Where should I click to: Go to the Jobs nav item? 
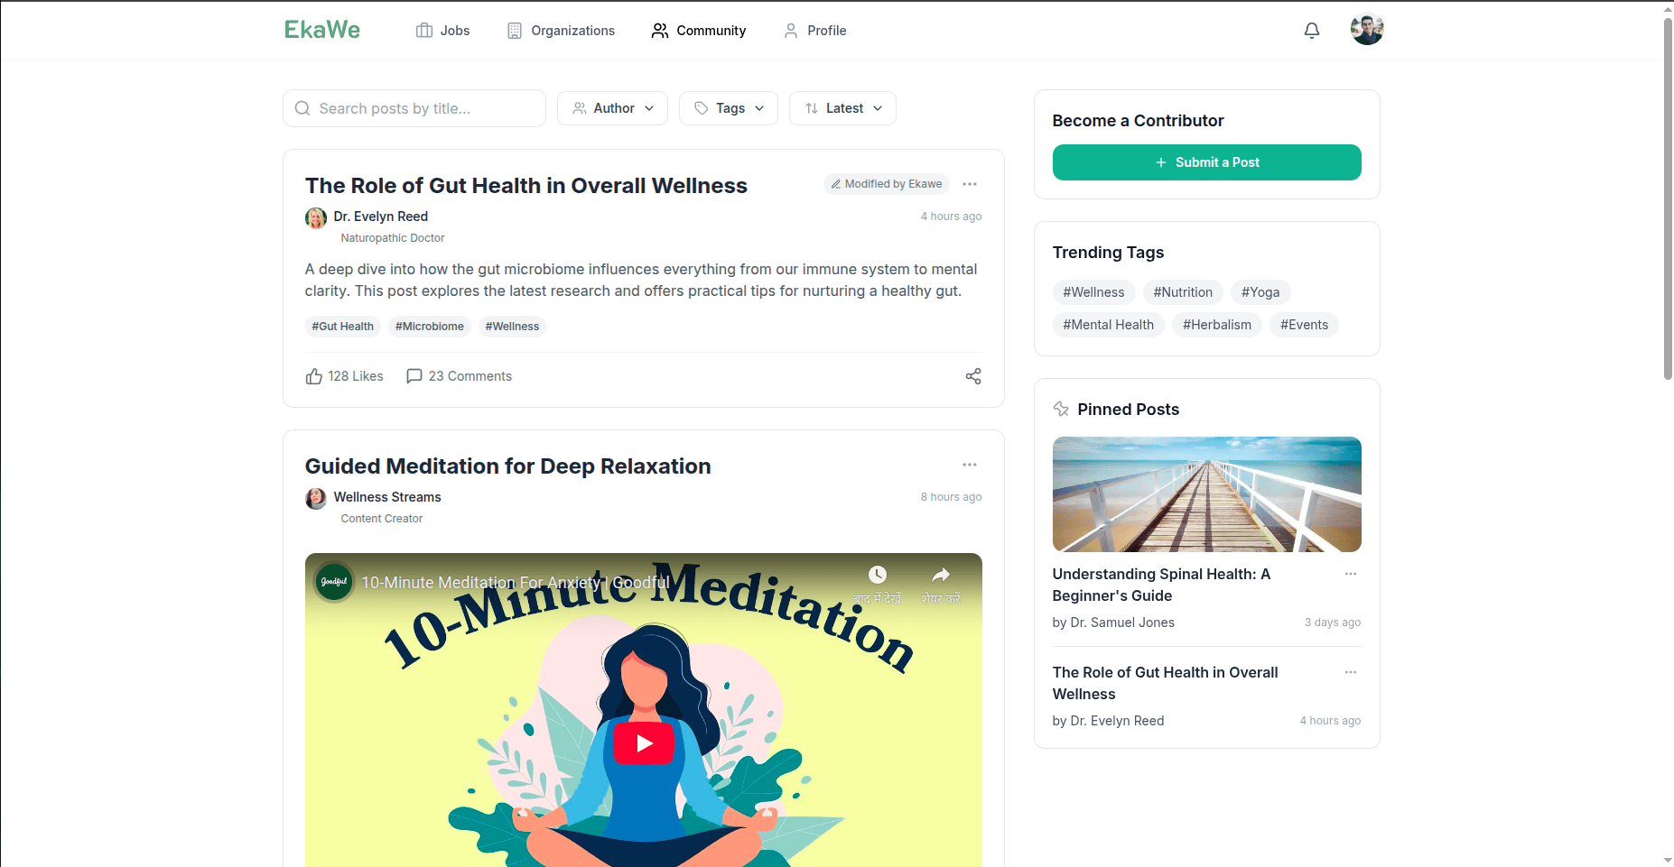pyautogui.click(x=442, y=31)
